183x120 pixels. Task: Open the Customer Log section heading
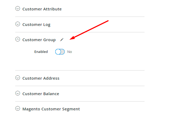[36, 25]
